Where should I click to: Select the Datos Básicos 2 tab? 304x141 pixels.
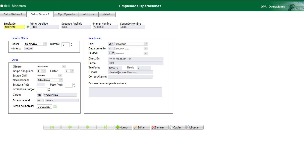[40, 14]
